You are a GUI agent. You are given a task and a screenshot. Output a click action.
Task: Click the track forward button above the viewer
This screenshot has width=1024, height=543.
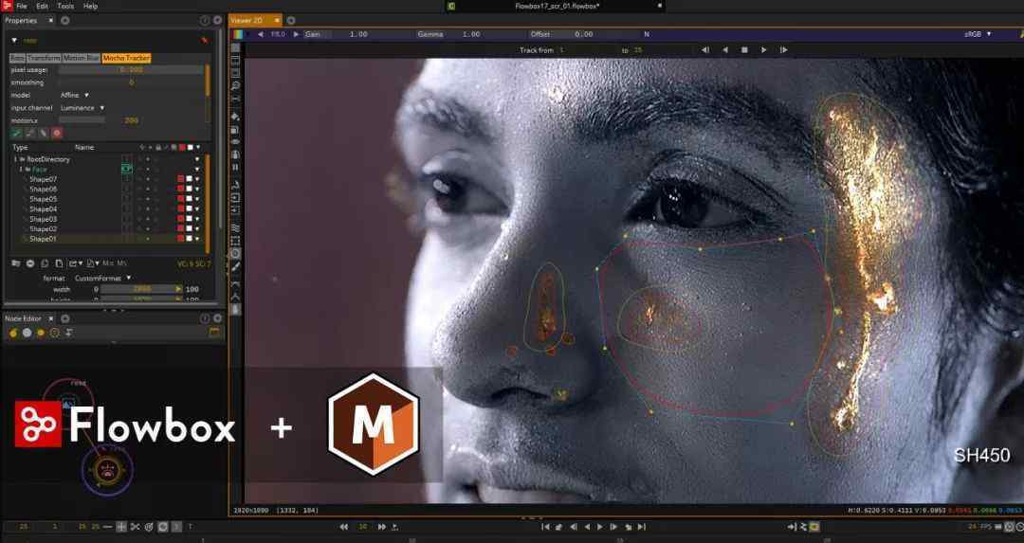point(764,50)
